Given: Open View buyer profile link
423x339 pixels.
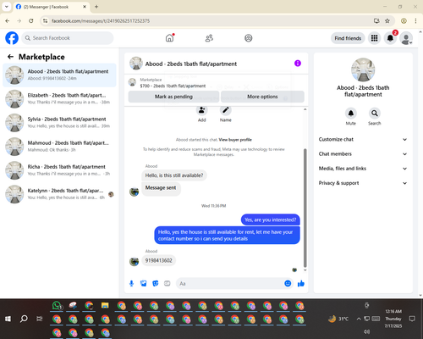Looking at the screenshot, I should pos(235,140).
